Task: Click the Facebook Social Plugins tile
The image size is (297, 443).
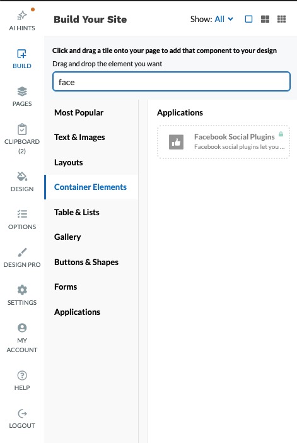Action: pos(224,142)
